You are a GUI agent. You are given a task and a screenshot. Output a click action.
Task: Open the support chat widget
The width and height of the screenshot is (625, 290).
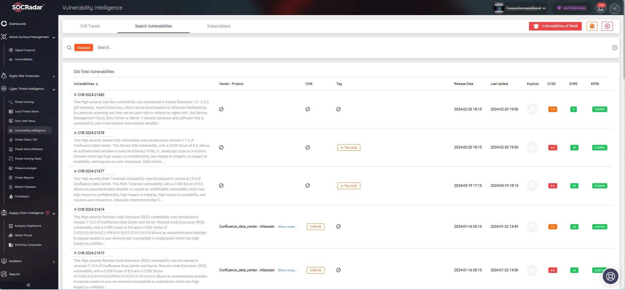tap(611, 277)
